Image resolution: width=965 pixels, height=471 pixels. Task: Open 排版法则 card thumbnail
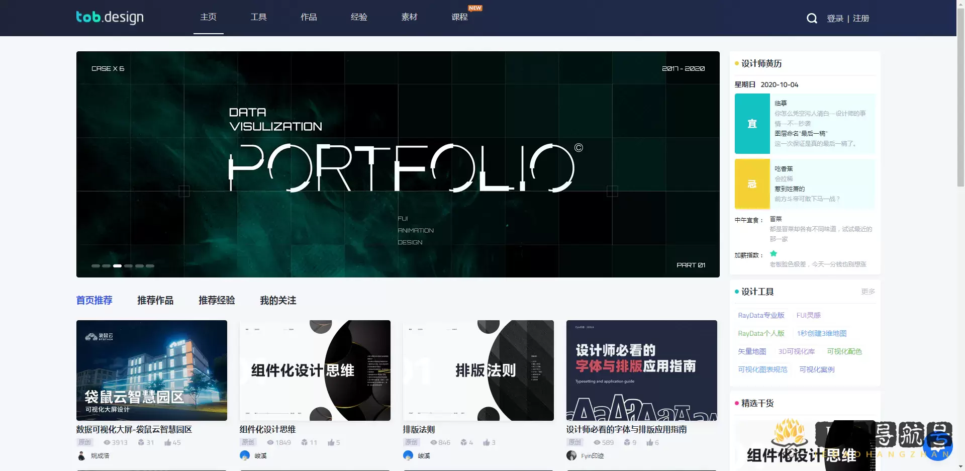coord(478,370)
